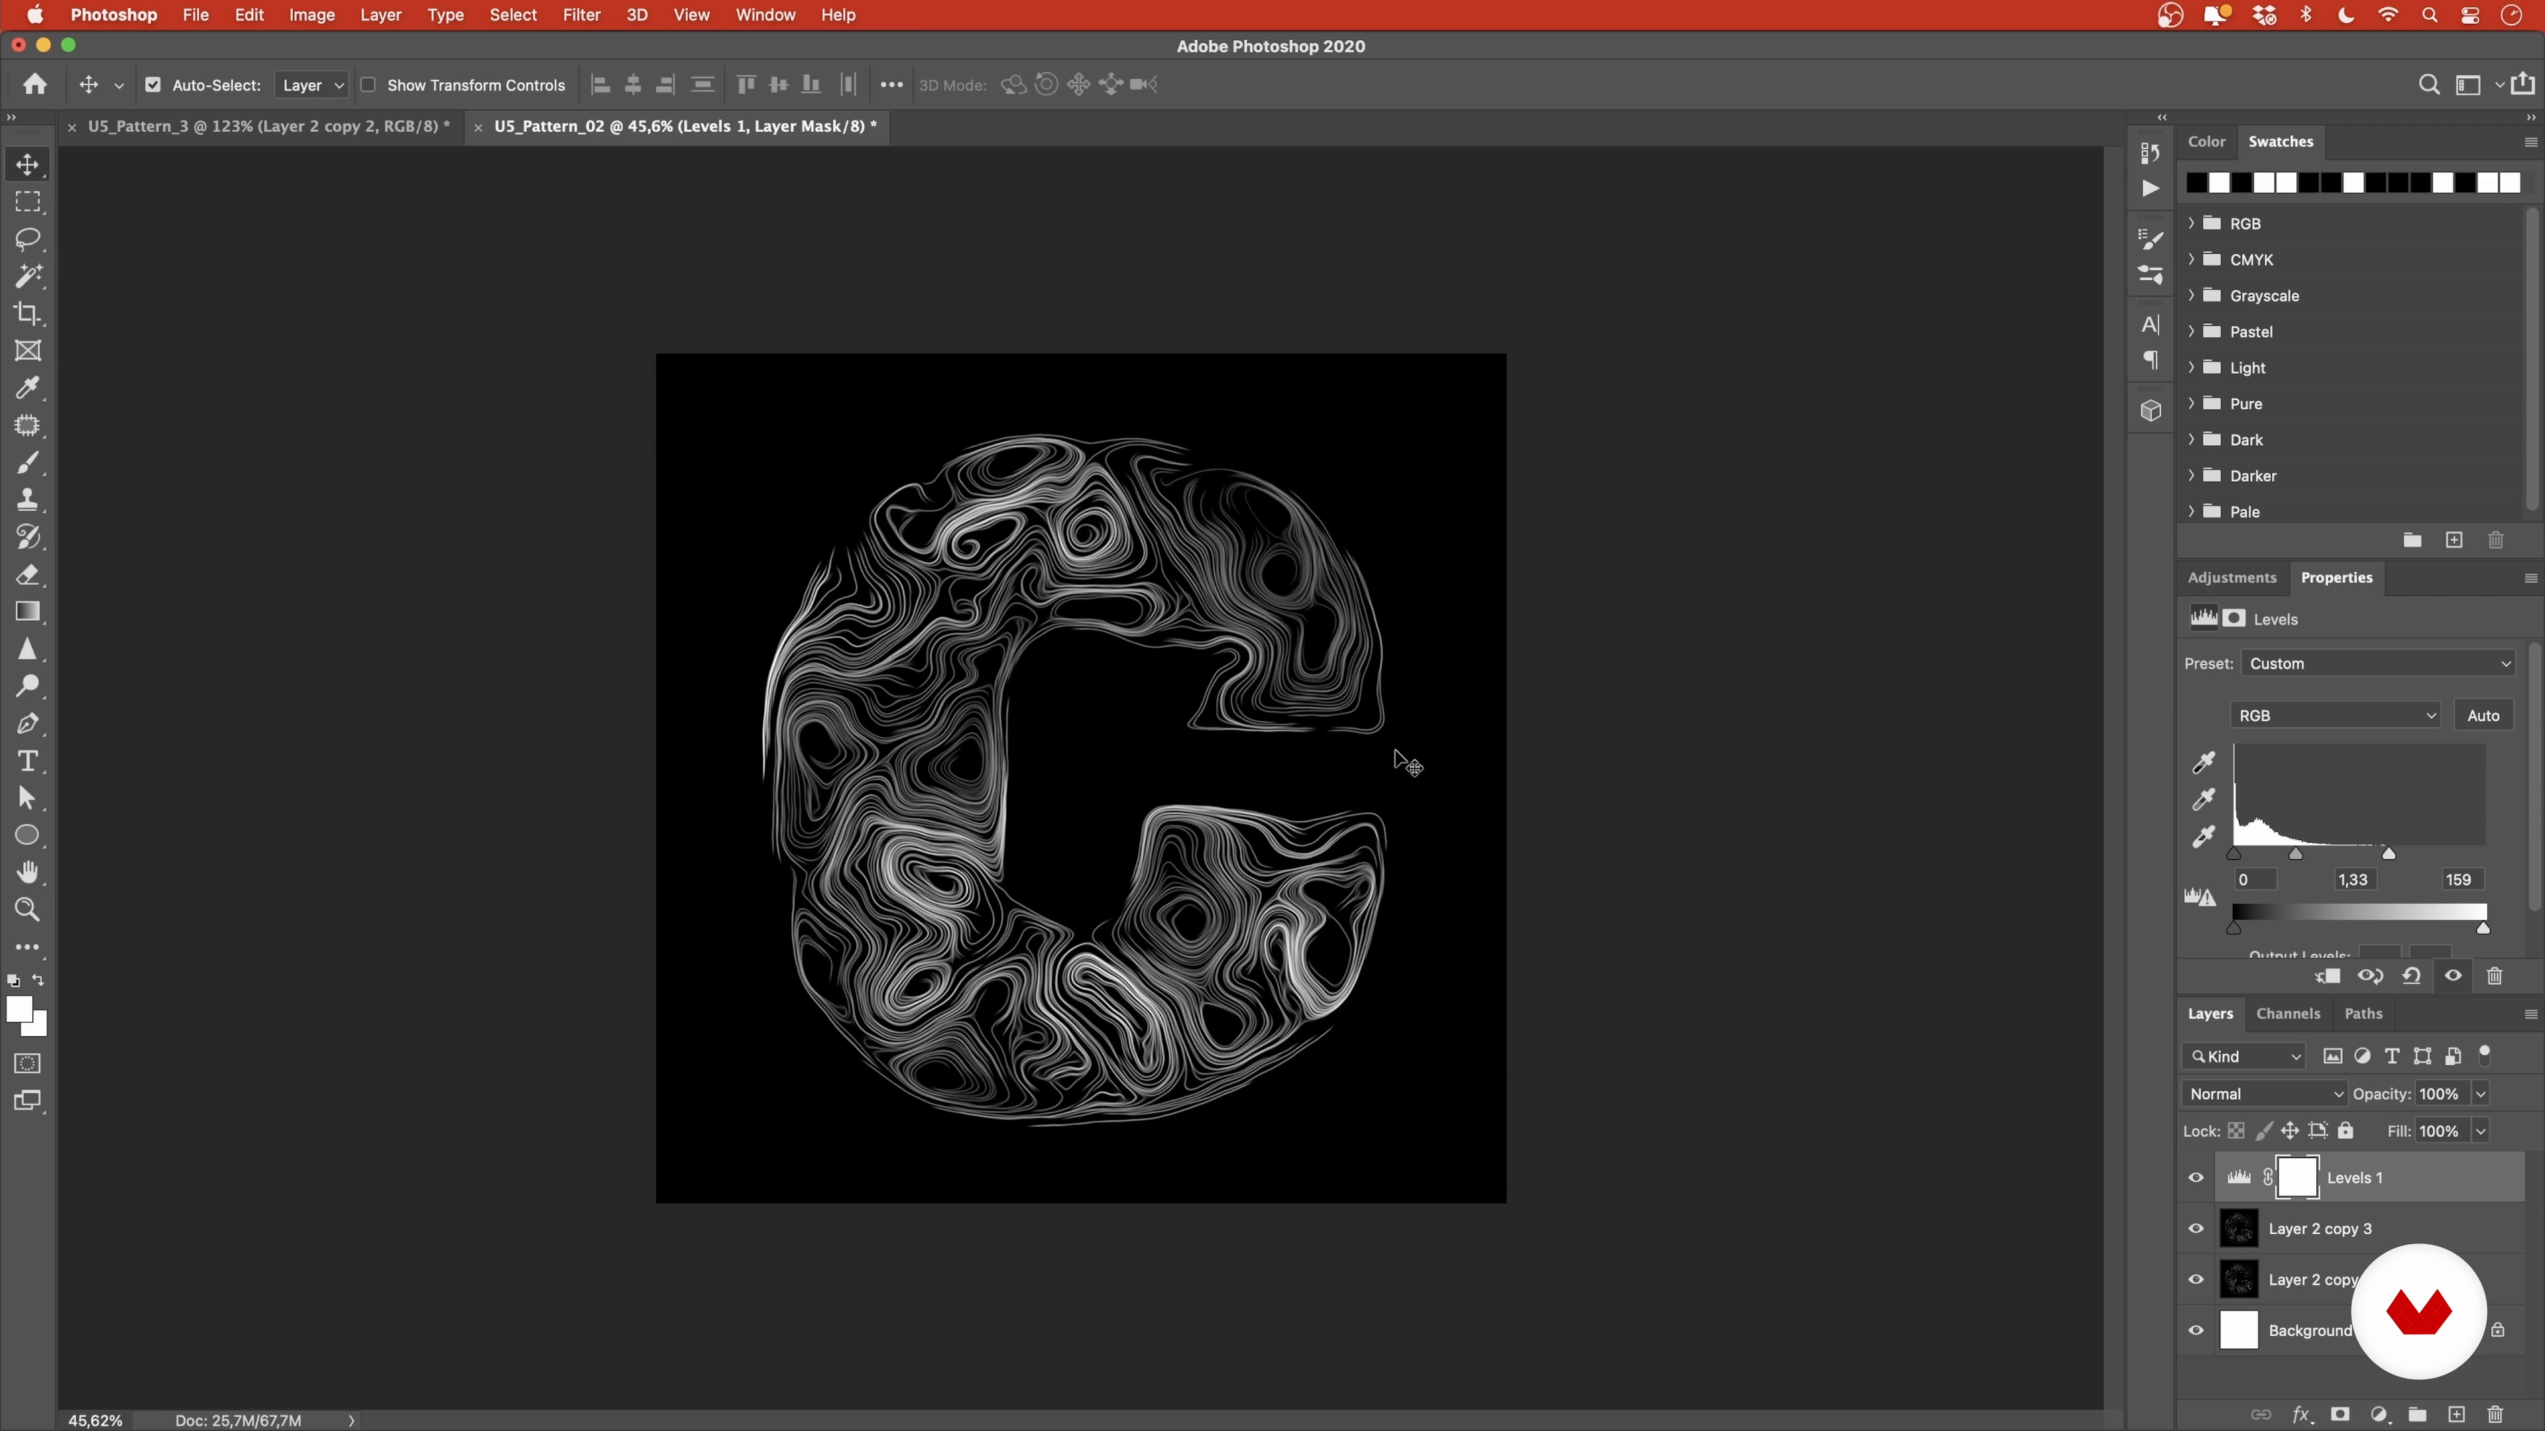Click the white input levels slider handle
Viewport: 2545px width, 1431px height.
pos(2388,854)
